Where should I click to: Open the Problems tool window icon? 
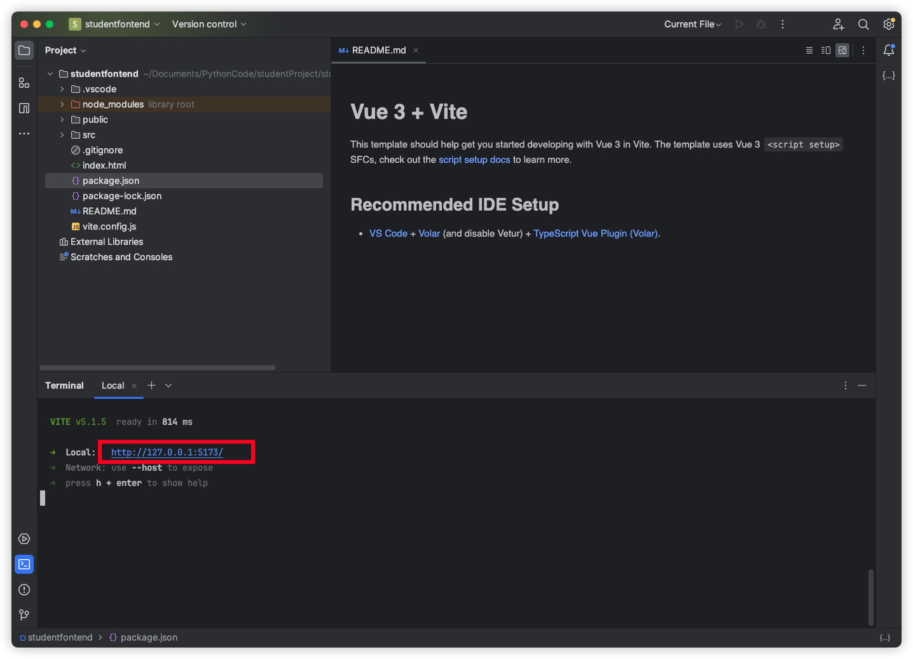pyautogui.click(x=24, y=590)
